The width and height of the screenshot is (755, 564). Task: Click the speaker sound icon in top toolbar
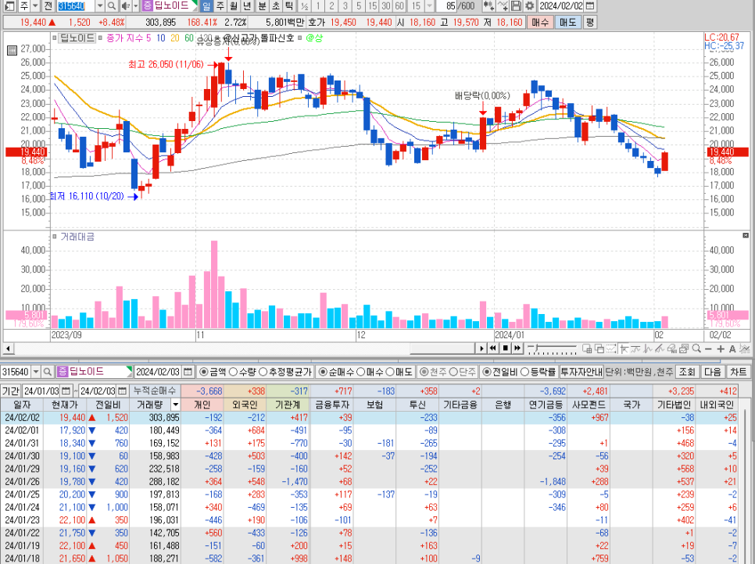click(125, 5)
